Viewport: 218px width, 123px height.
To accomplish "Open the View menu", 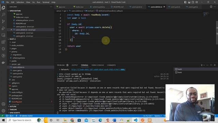I will pyautogui.click(x=28, y=2).
